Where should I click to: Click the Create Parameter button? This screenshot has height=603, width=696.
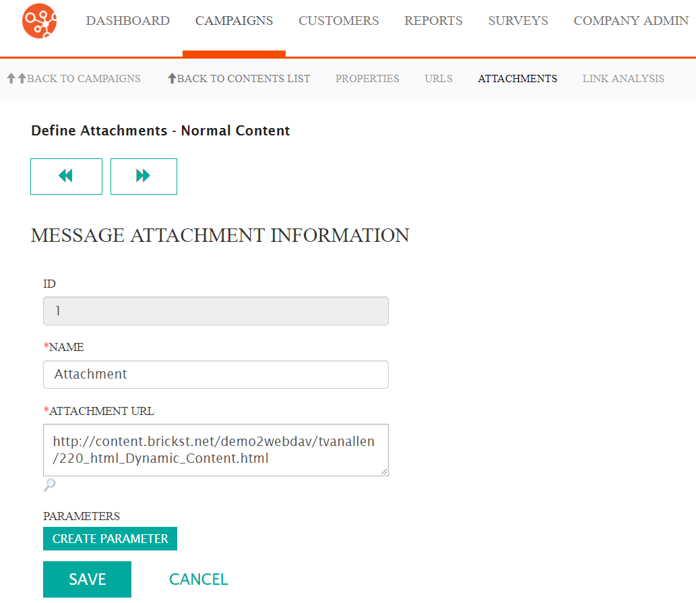pyautogui.click(x=110, y=539)
